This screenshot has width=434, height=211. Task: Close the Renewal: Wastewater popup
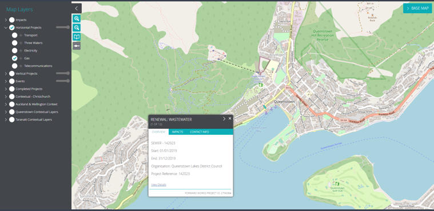230,118
